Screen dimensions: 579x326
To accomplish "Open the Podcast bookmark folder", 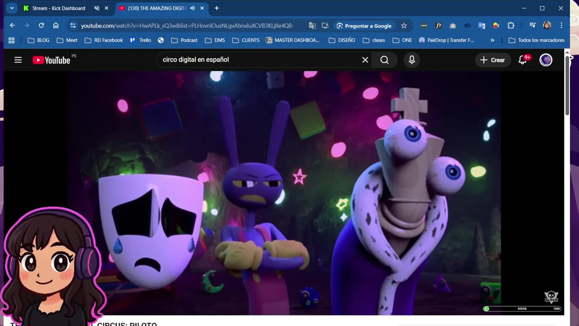I will point(184,40).
